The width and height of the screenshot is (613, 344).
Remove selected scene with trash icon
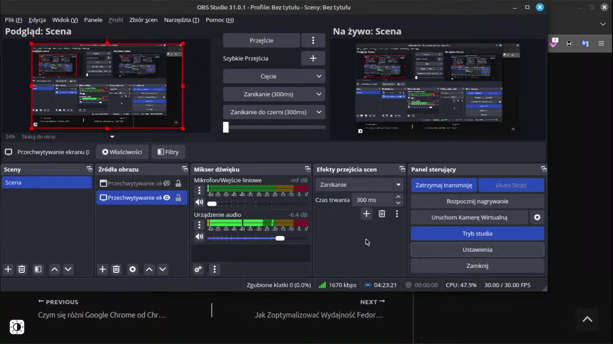(x=22, y=269)
